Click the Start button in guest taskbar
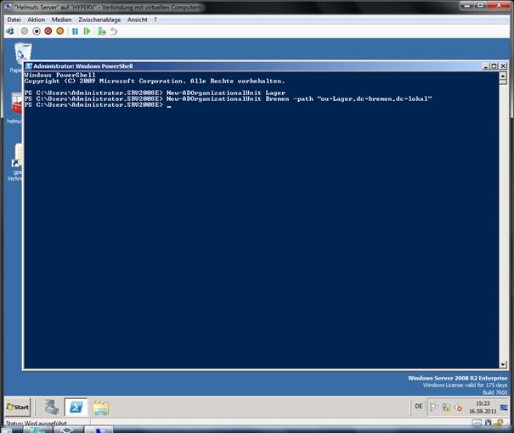This screenshot has width=514, height=433. (18, 407)
